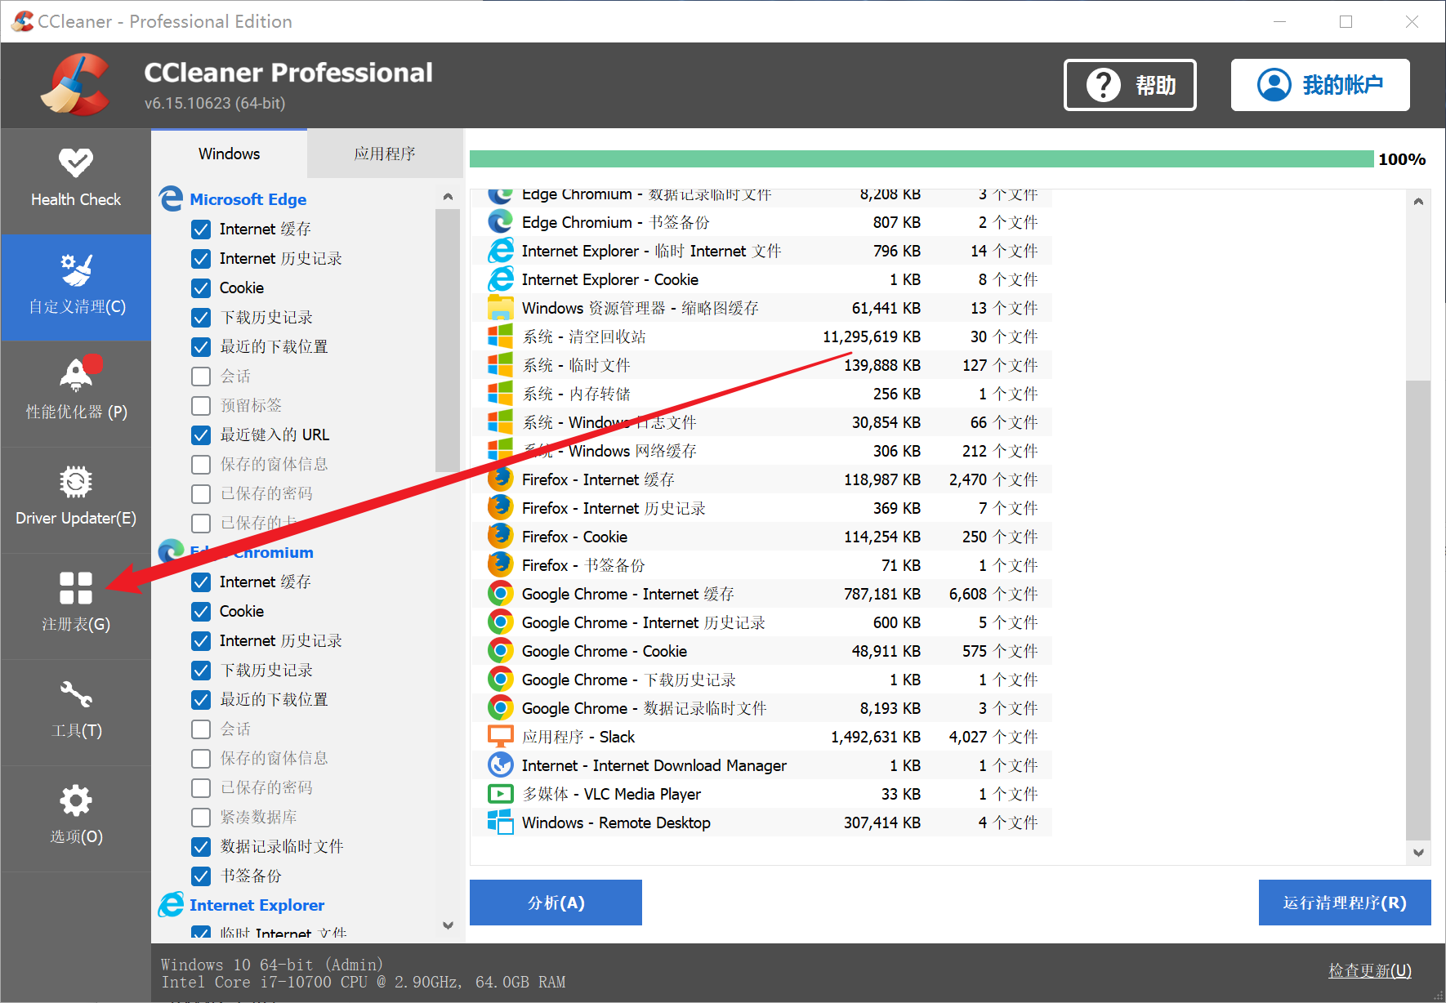Click Internet Download Manager globe icon

[x=500, y=765]
